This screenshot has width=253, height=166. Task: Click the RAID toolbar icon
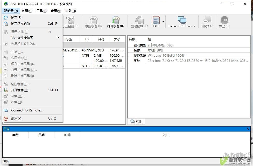156,20
